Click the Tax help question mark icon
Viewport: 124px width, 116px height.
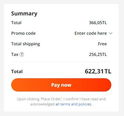point(22,54)
